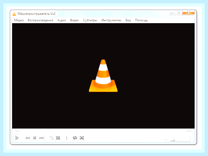Maximize the VLC window
The image size is (208, 156).
pyautogui.click(x=179, y=13)
